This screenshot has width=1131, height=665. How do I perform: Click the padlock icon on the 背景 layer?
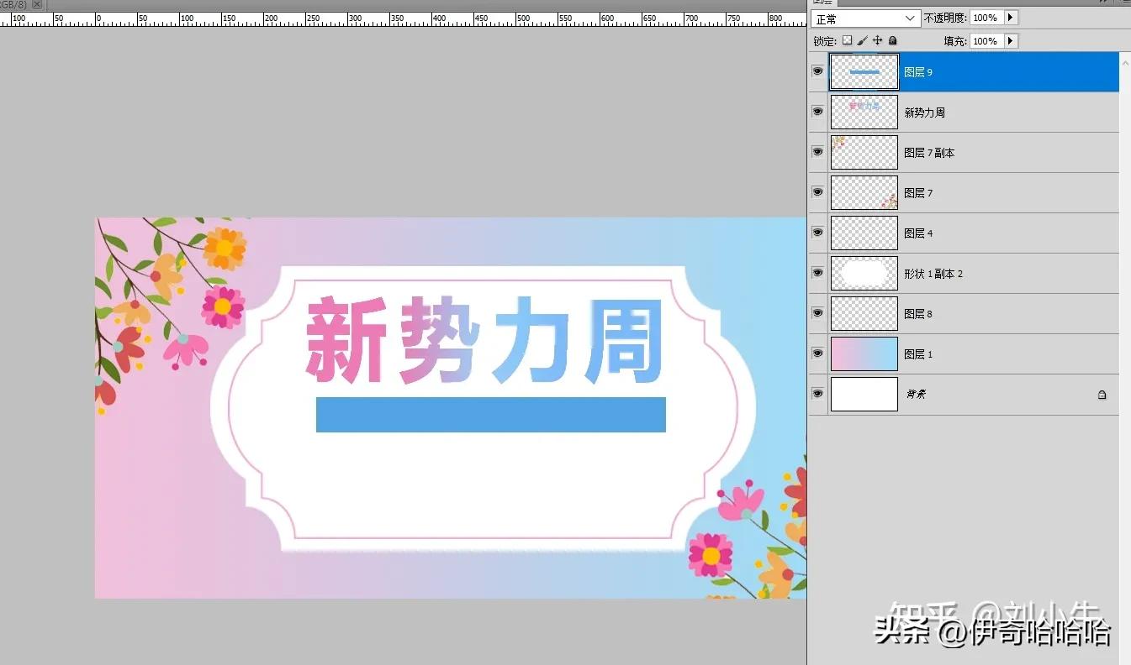coord(1102,394)
